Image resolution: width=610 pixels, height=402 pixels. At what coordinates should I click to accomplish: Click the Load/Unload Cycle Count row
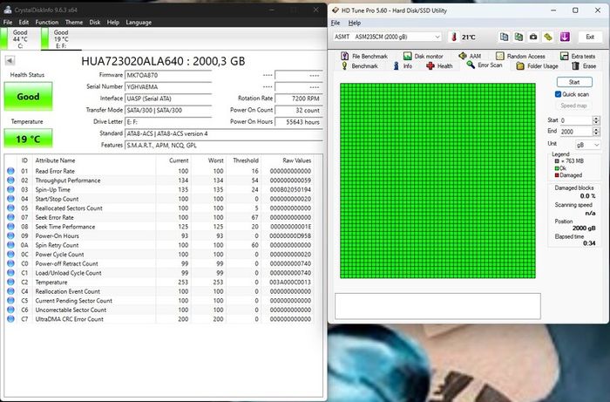[159, 273]
